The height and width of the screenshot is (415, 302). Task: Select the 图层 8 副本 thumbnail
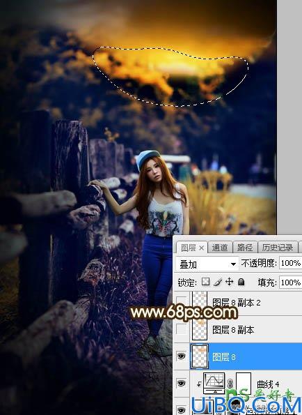(200, 329)
